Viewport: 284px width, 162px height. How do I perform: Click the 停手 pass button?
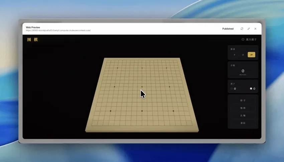243,100
